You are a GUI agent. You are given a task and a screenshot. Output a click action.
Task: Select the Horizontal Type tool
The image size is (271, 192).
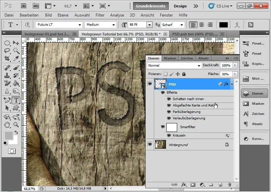click(16, 100)
